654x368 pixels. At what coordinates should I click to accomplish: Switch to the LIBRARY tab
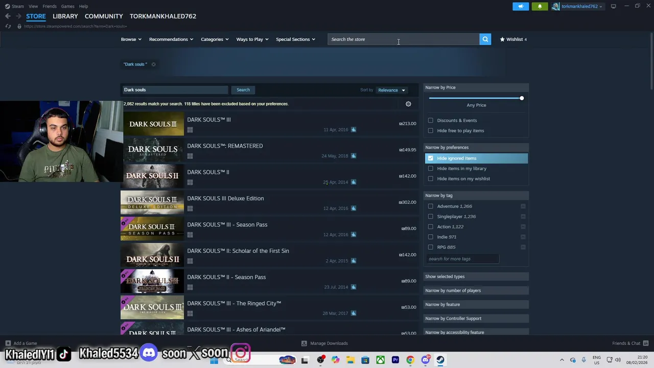[65, 16]
